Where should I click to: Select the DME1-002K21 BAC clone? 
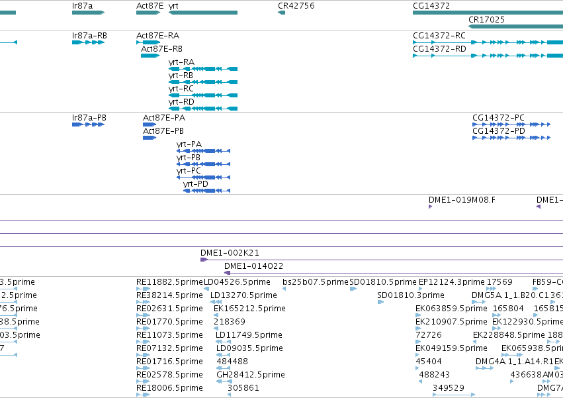tap(382, 260)
